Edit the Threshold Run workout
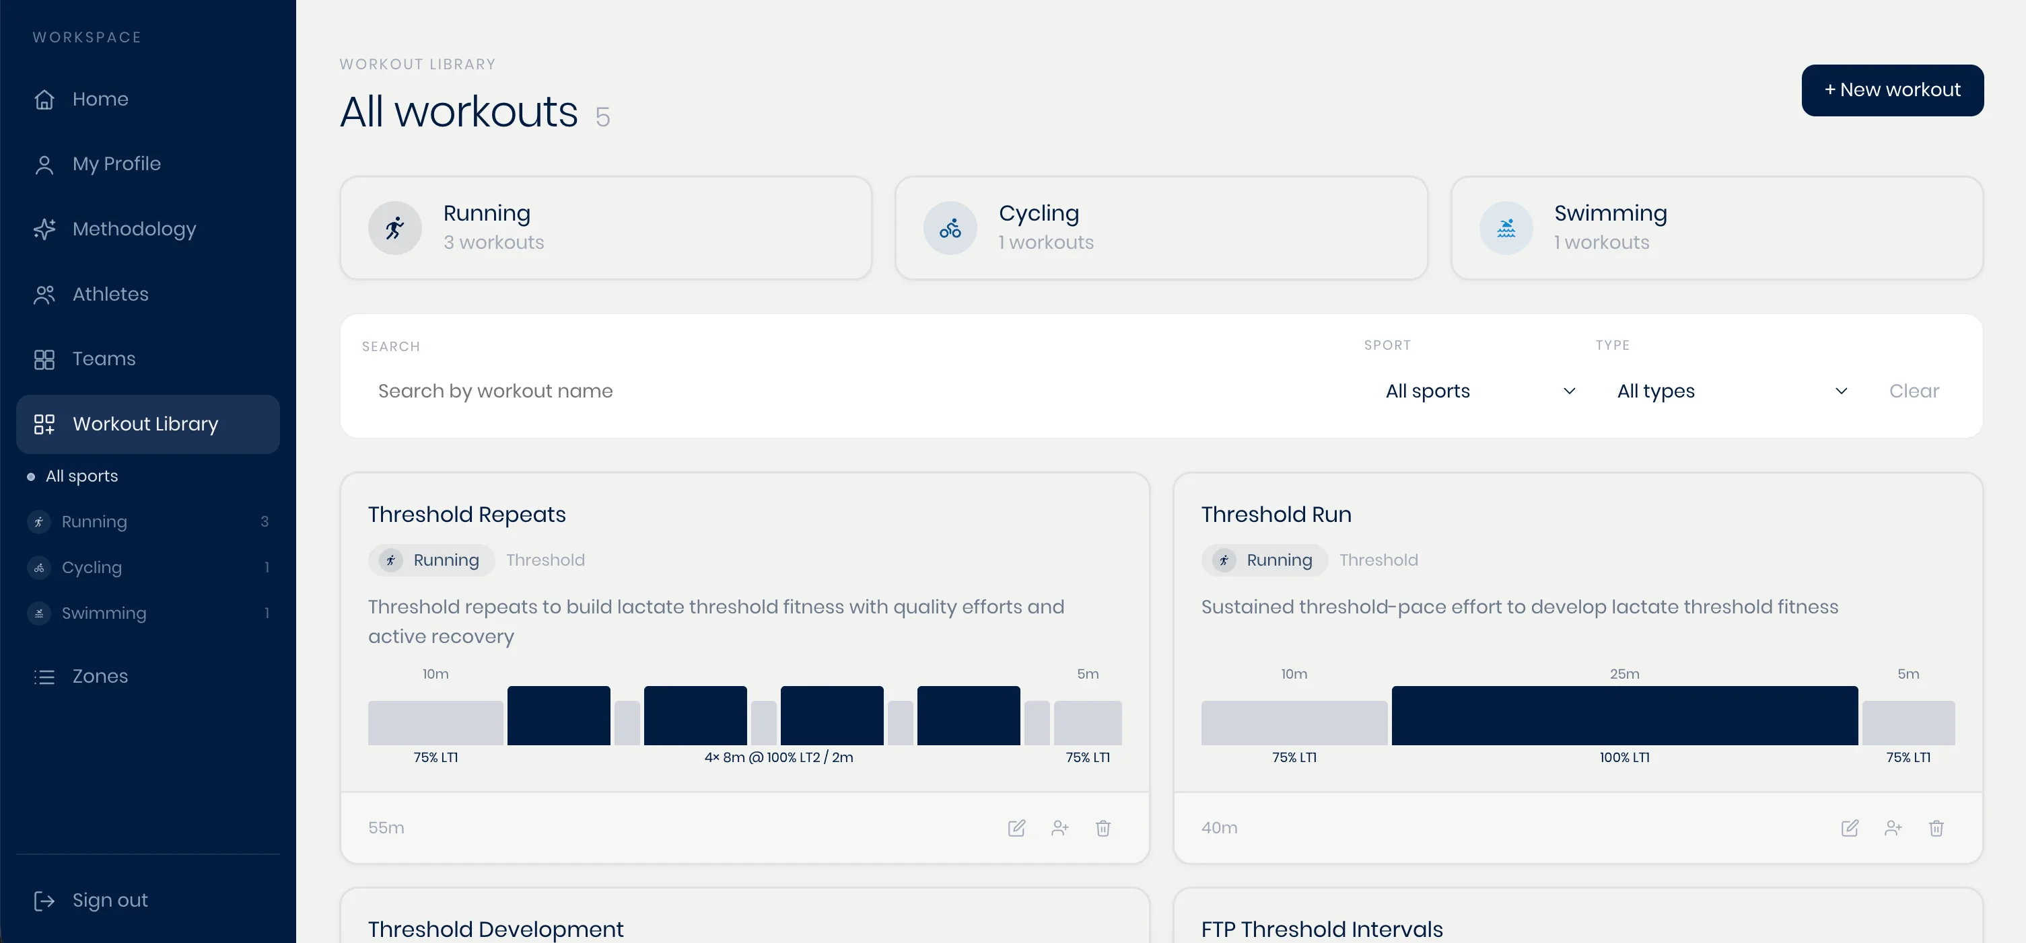The image size is (2026, 943). click(1849, 828)
